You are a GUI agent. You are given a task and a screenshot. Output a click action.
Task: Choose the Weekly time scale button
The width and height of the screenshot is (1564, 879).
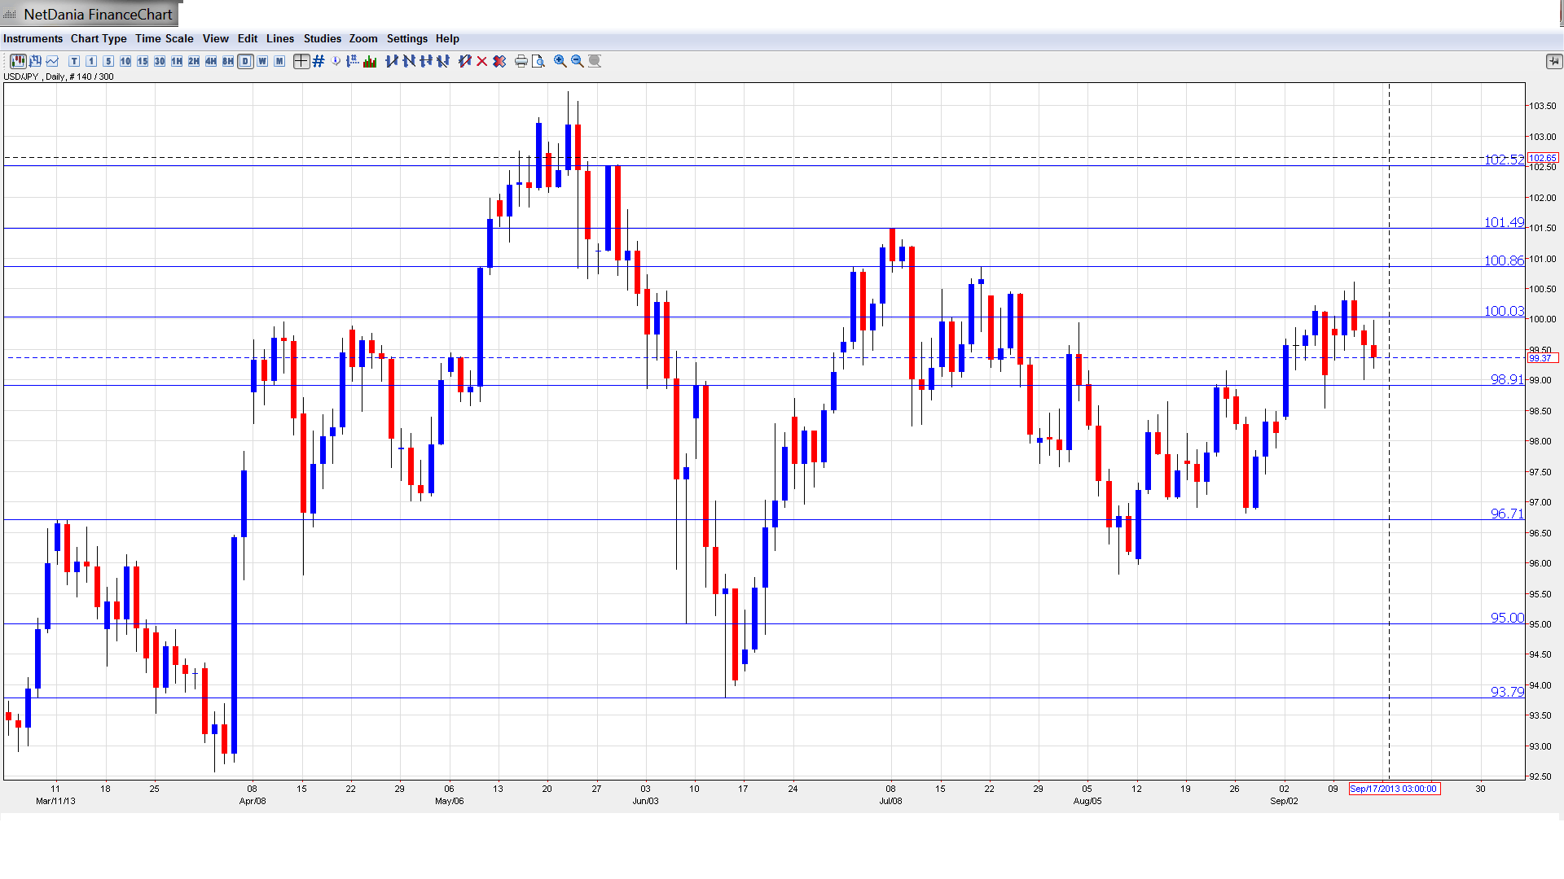pyautogui.click(x=262, y=61)
